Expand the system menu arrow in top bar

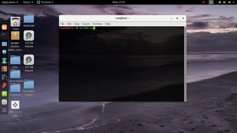coord(234,2)
